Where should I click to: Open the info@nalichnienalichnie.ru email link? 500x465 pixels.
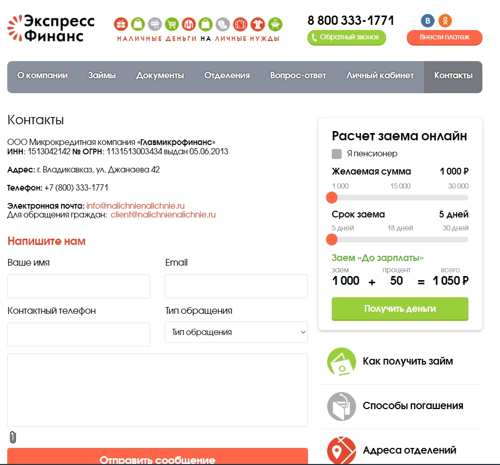click(136, 206)
